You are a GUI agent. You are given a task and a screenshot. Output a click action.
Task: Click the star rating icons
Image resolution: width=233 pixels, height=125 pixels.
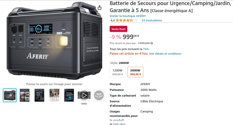click(124, 20)
